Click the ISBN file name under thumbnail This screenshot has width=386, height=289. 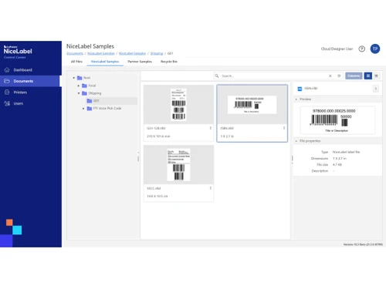[227, 128]
